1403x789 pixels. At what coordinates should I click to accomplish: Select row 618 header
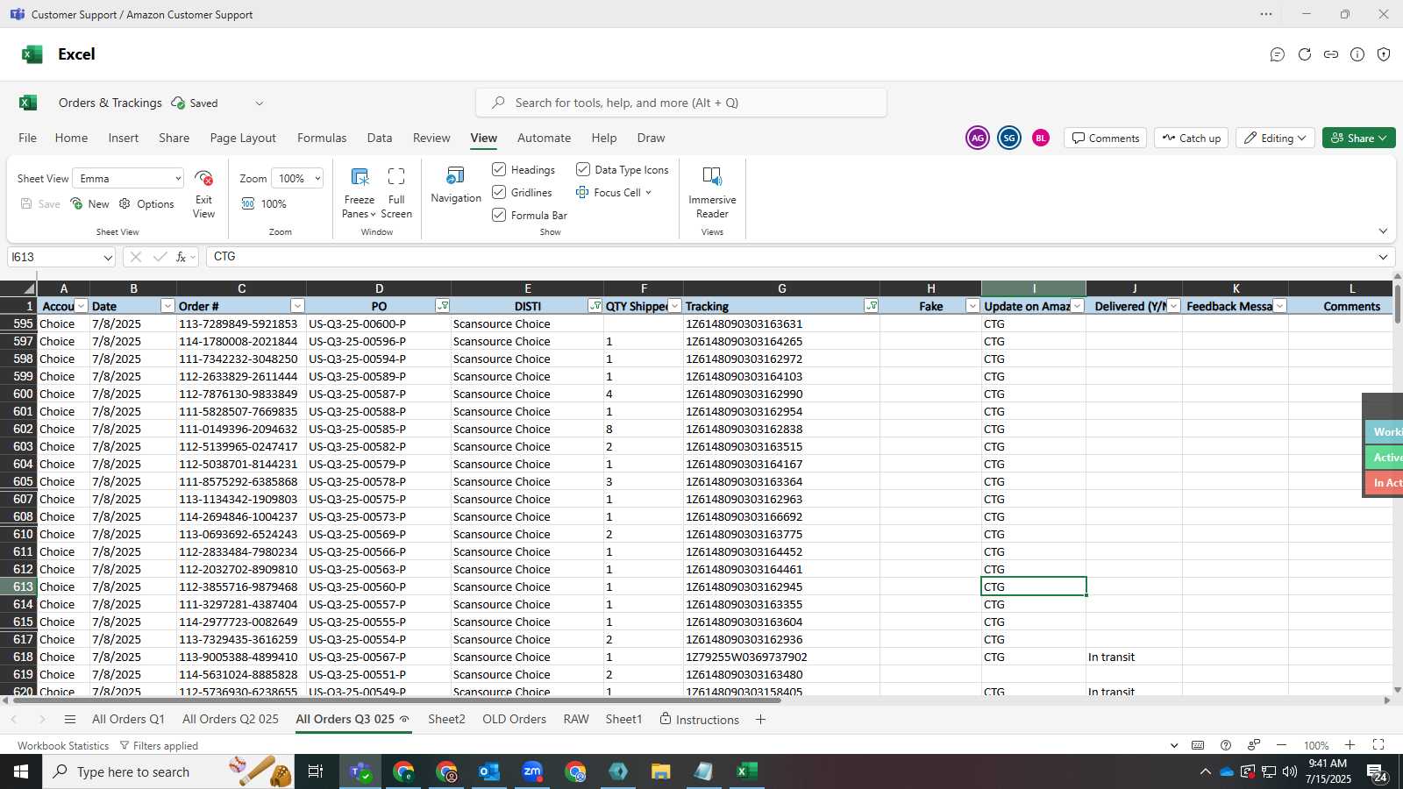pos(18,657)
